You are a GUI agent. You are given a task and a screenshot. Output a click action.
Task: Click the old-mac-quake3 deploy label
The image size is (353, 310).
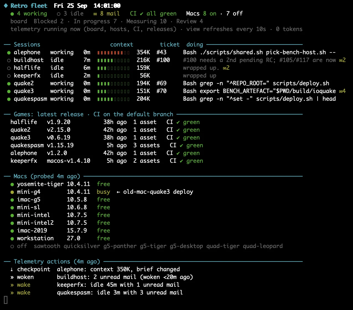tap(158, 192)
